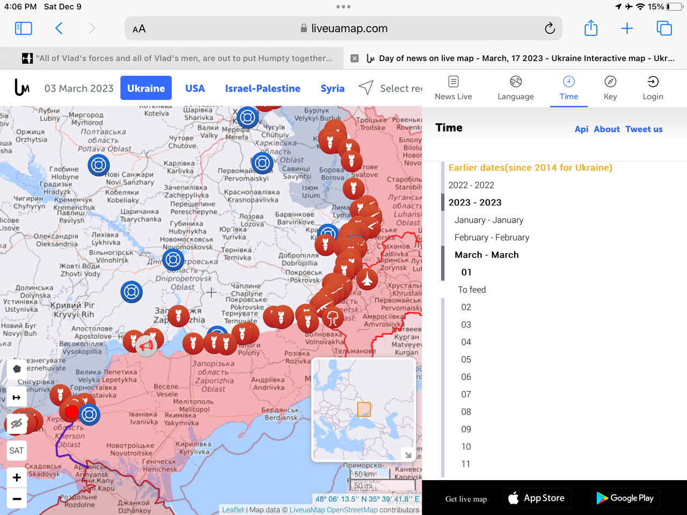This screenshot has height=515, width=687.
Task: Expand February - February month list
Action: click(492, 238)
